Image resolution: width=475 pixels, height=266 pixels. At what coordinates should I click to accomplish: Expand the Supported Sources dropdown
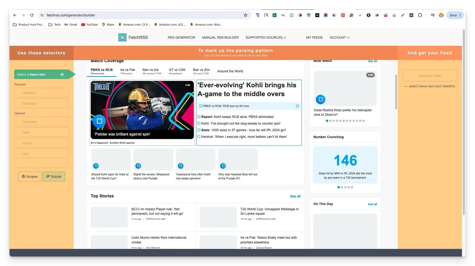[266, 38]
